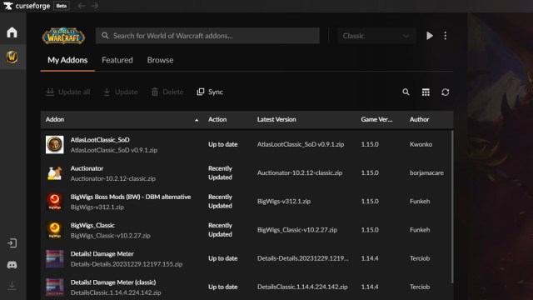Select the Auctionator addon icon
The height and width of the screenshot is (300, 533).
point(55,173)
